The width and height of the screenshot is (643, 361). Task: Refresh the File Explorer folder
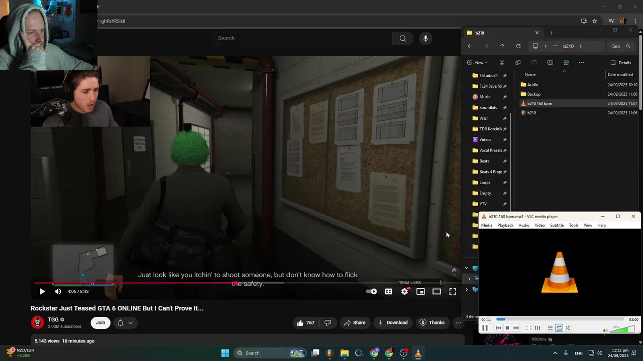(518, 46)
